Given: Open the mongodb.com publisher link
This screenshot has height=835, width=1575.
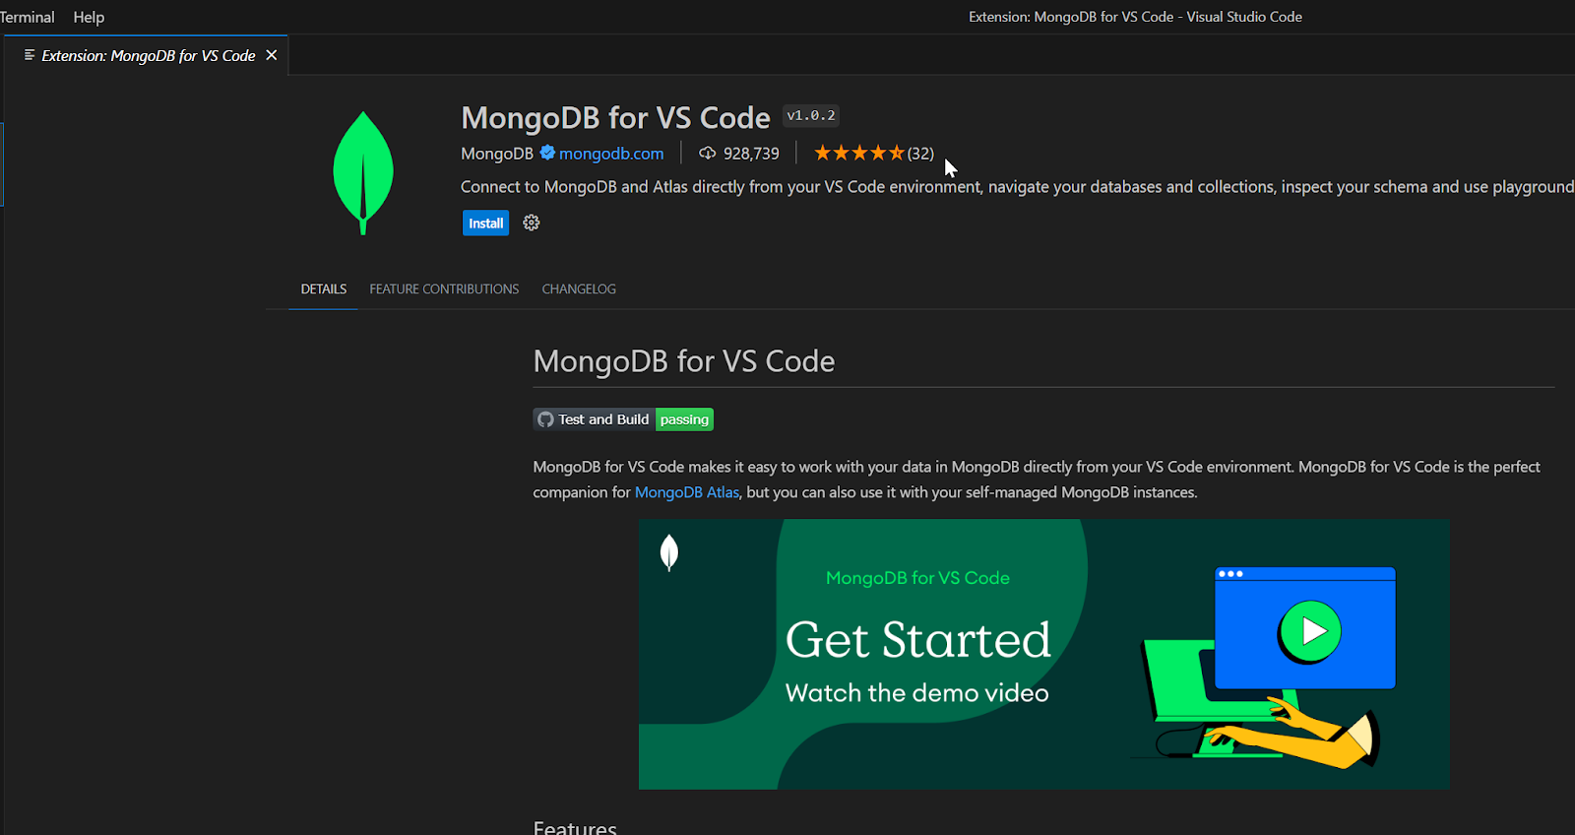Looking at the screenshot, I should point(611,154).
